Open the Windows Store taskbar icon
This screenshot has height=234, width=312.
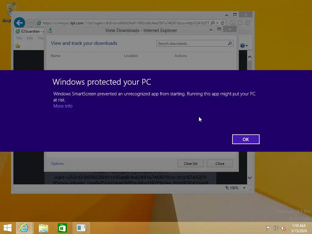click(62, 228)
